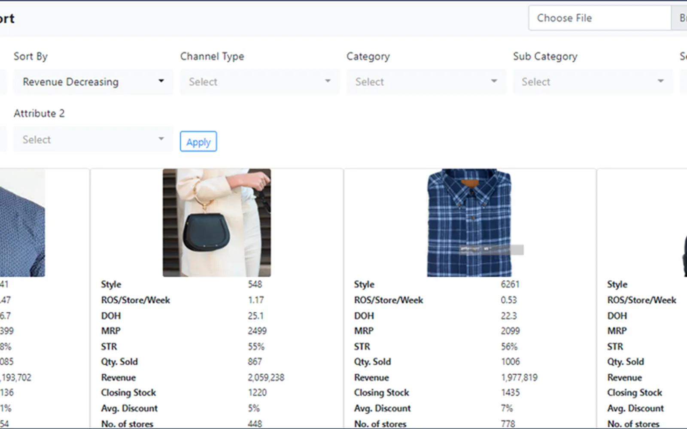Open the black handbag product image
The image size is (687, 429).
pos(217,223)
